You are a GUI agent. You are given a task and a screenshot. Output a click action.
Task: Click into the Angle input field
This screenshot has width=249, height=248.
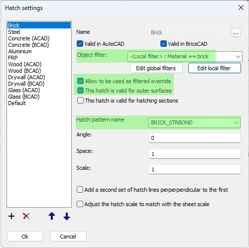[194, 138]
